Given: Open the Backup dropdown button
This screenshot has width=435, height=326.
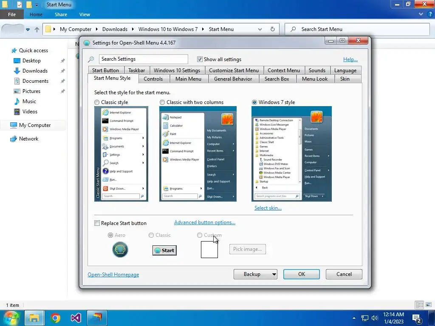Looking at the screenshot, I should tap(255, 274).
